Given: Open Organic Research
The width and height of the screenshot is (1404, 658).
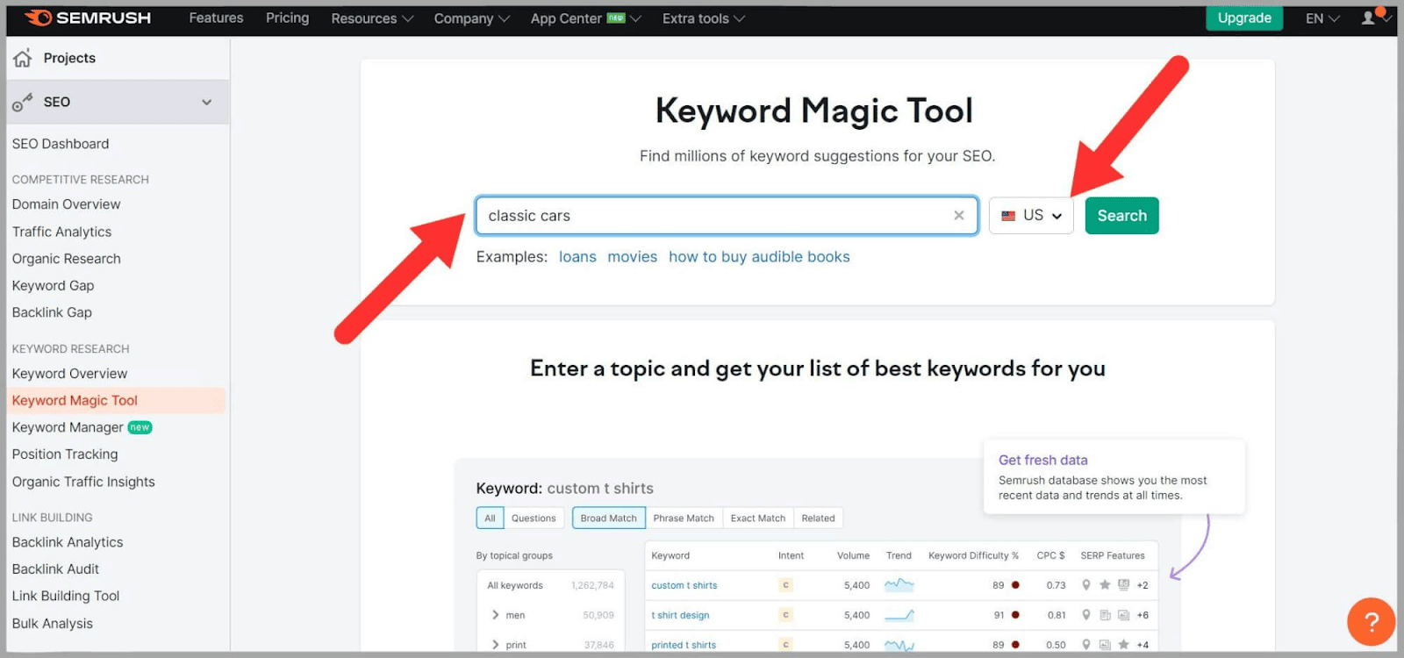Looking at the screenshot, I should pyautogui.click(x=66, y=259).
